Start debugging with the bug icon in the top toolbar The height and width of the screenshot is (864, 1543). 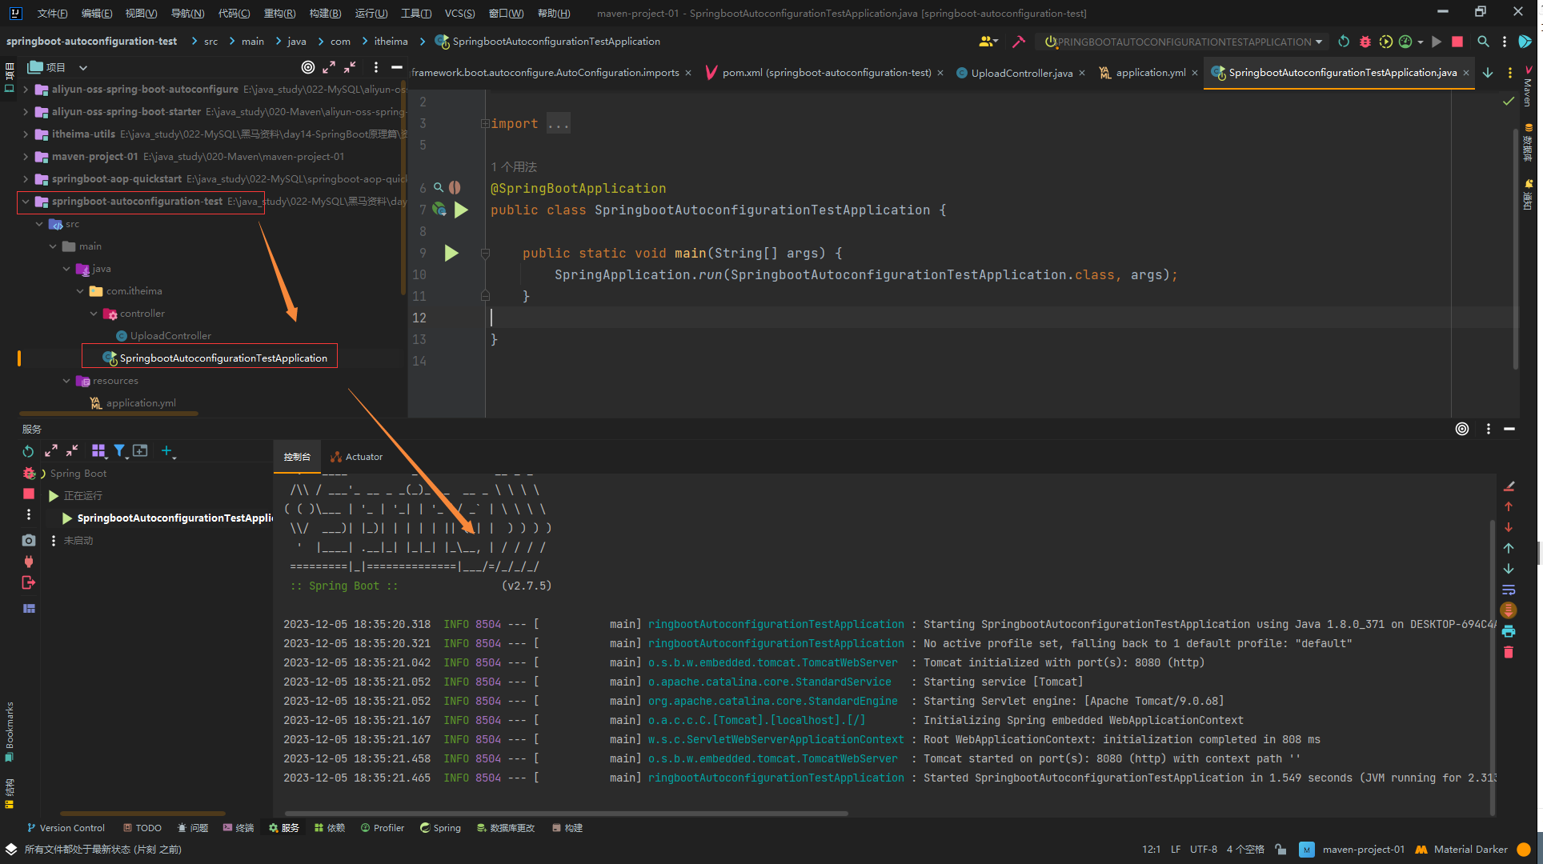pyautogui.click(x=1365, y=42)
